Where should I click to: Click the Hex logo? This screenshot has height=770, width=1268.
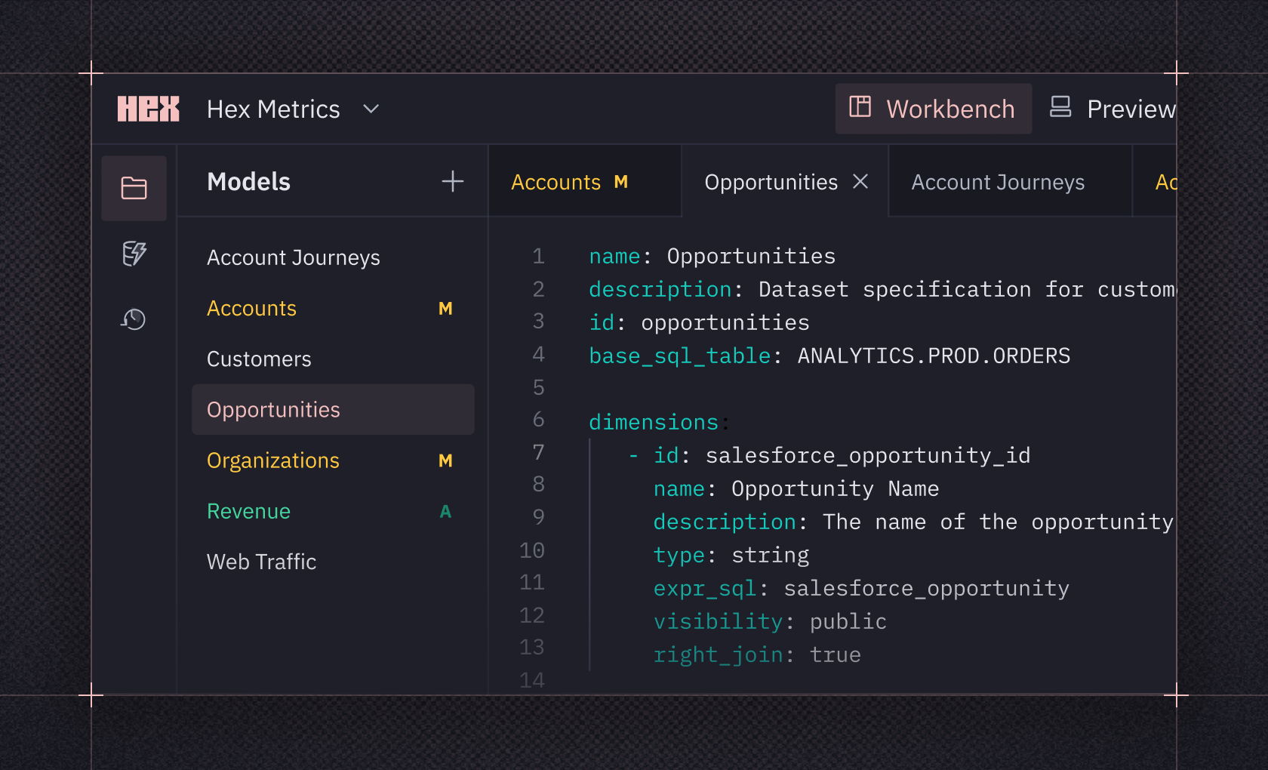[148, 108]
